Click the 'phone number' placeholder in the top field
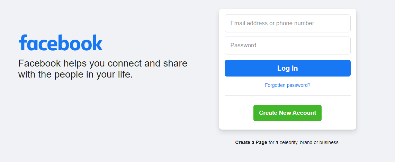This screenshot has height=162, width=395. [x=295, y=23]
